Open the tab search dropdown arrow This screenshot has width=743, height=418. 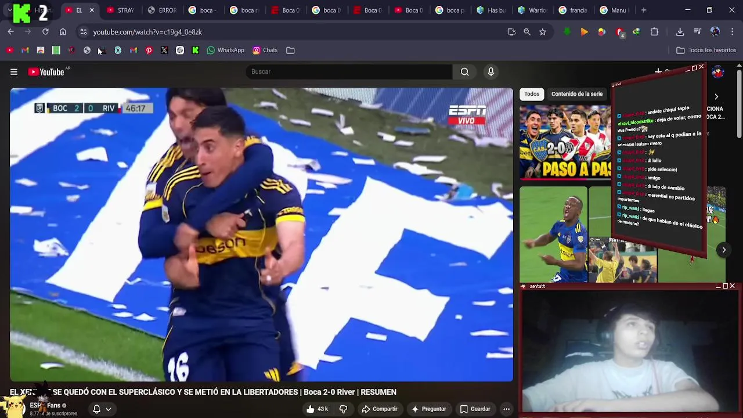(x=10, y=10)
